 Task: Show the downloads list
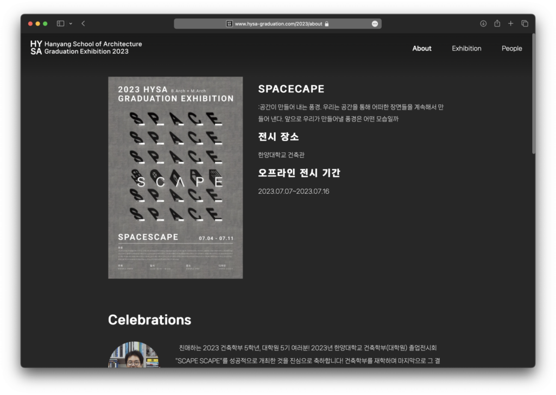pyautogui.click(x=483, y=24)
